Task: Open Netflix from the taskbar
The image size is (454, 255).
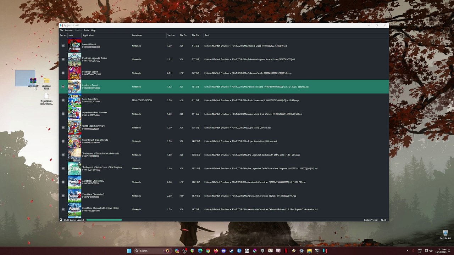Action: [286, 251]
